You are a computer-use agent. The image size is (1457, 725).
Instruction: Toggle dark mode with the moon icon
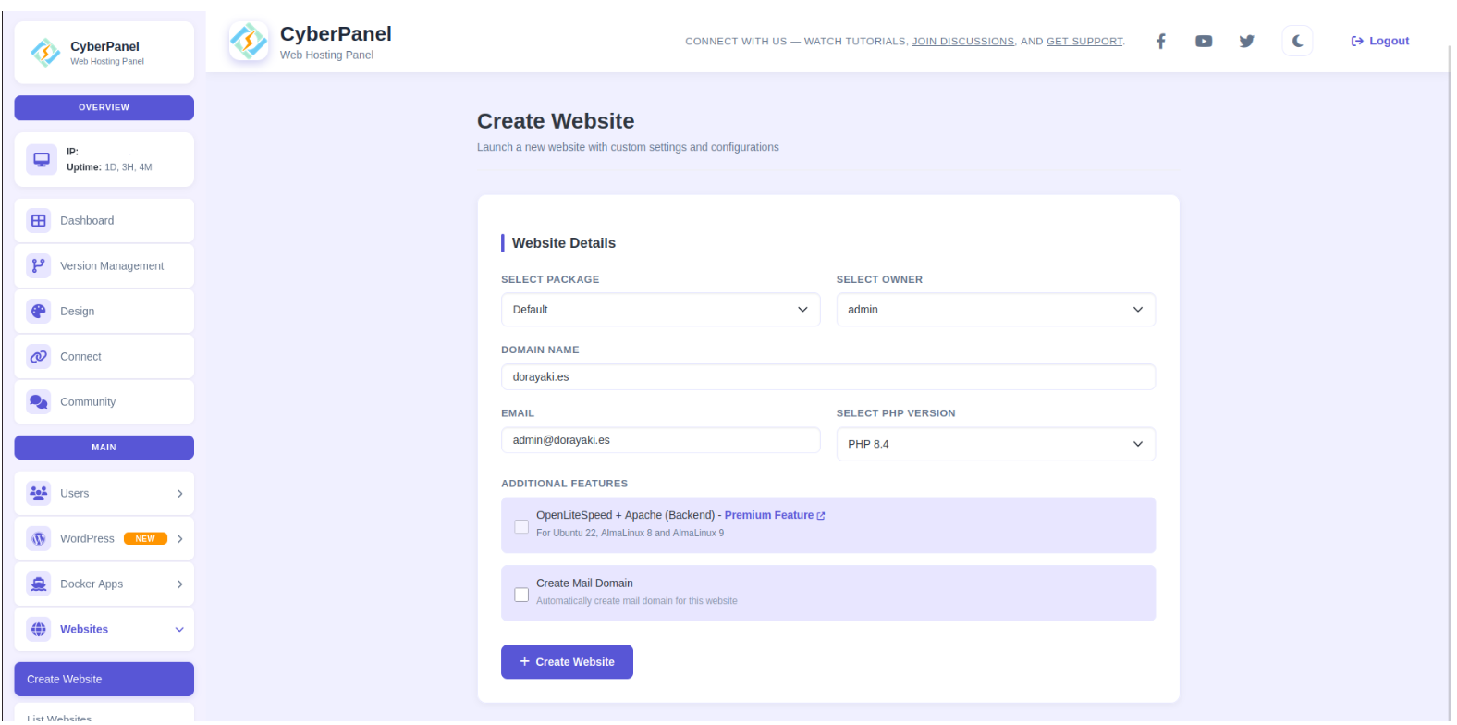(1297, 41)
